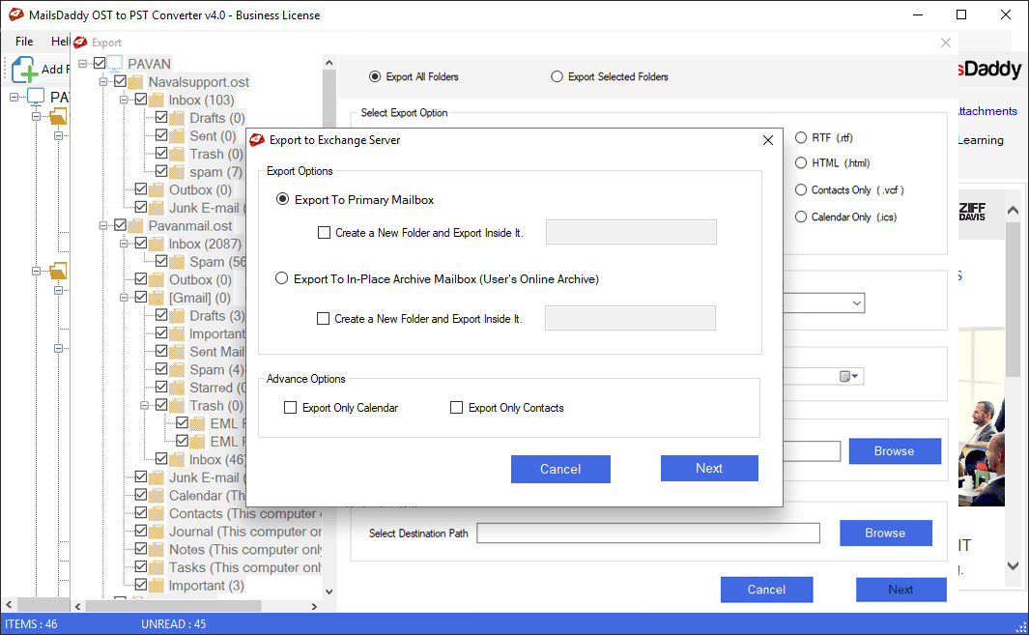This screenshot has height=635, width=1029.
Task: Click the [Gmail] (0) folder icon
Action: pos(157,298)
